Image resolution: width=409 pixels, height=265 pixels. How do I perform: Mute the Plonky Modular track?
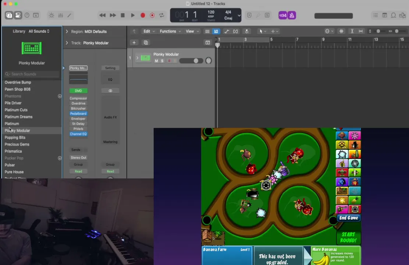click(x=156, y=61)
